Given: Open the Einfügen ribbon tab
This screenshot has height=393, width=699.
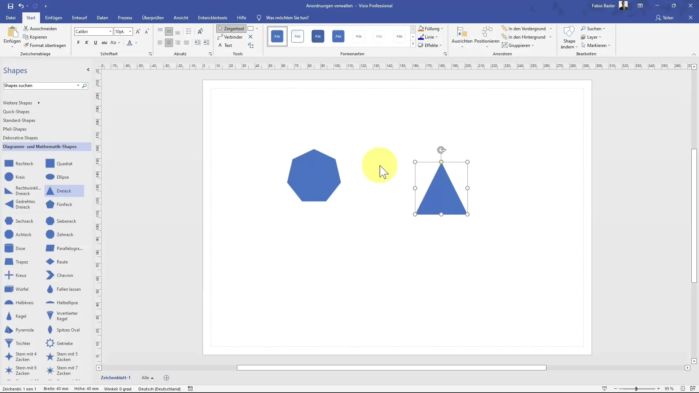Looking at the screenshot, I should tap(54, 17).
